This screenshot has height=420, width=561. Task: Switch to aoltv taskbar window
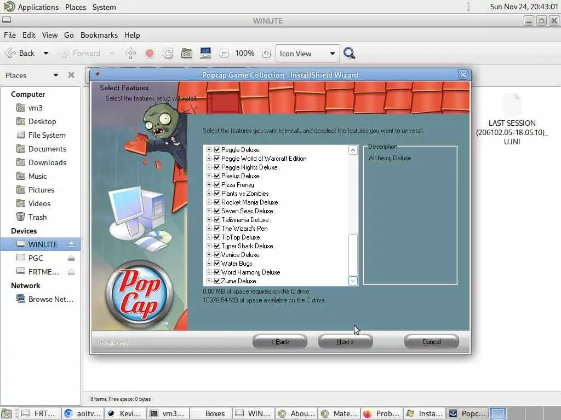(x=83, y=413)
